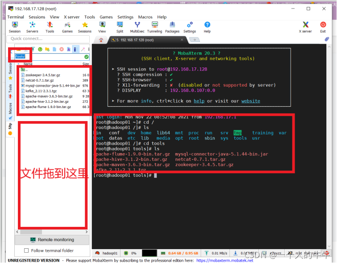Select apache-maven-3.6.3-bin.tar.gz in file list
Screen dimensions: 337x263
click(x=49, y=96)
